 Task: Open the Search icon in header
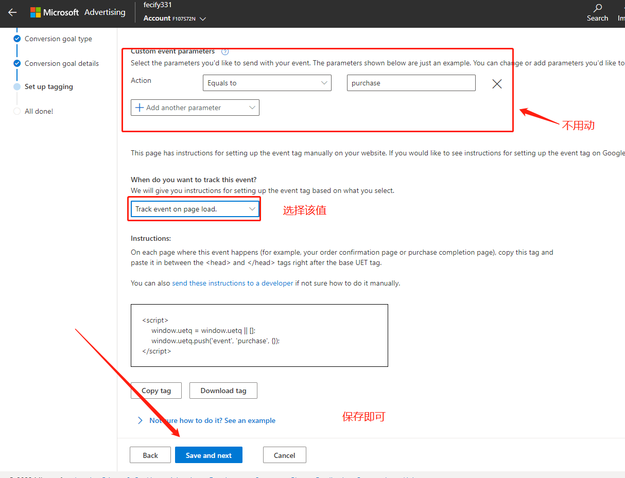coord(597,12)
